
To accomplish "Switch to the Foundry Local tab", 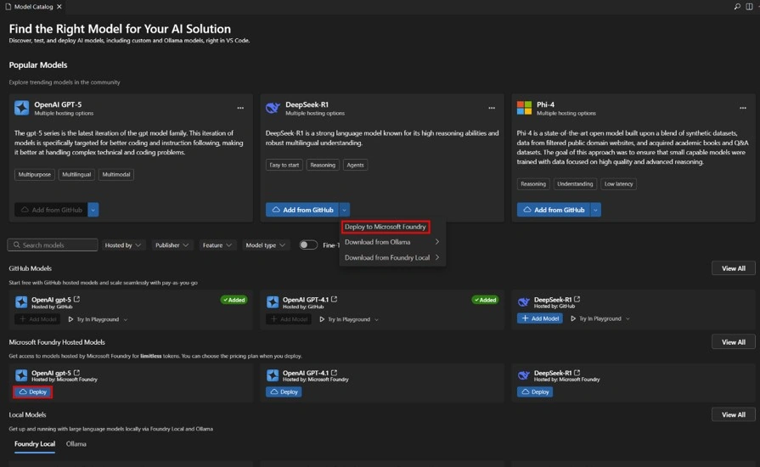I will [x=35, y=444].
